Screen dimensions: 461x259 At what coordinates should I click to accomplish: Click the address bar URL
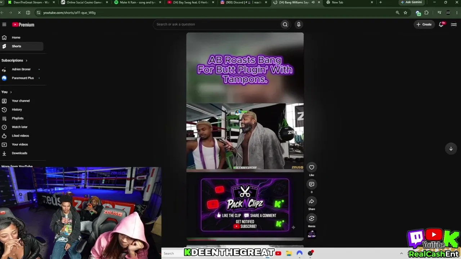(70, 13)
